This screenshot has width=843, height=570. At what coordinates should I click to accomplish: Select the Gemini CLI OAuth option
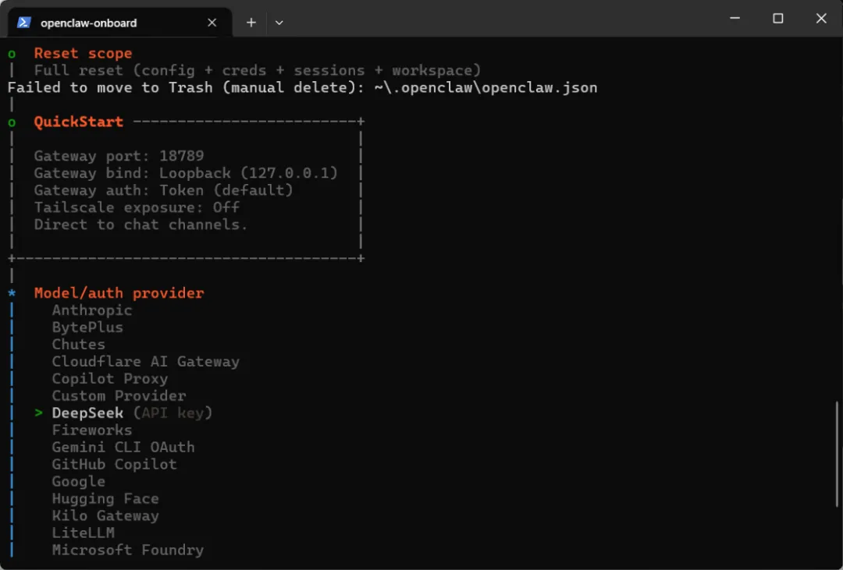click(123, 447)
